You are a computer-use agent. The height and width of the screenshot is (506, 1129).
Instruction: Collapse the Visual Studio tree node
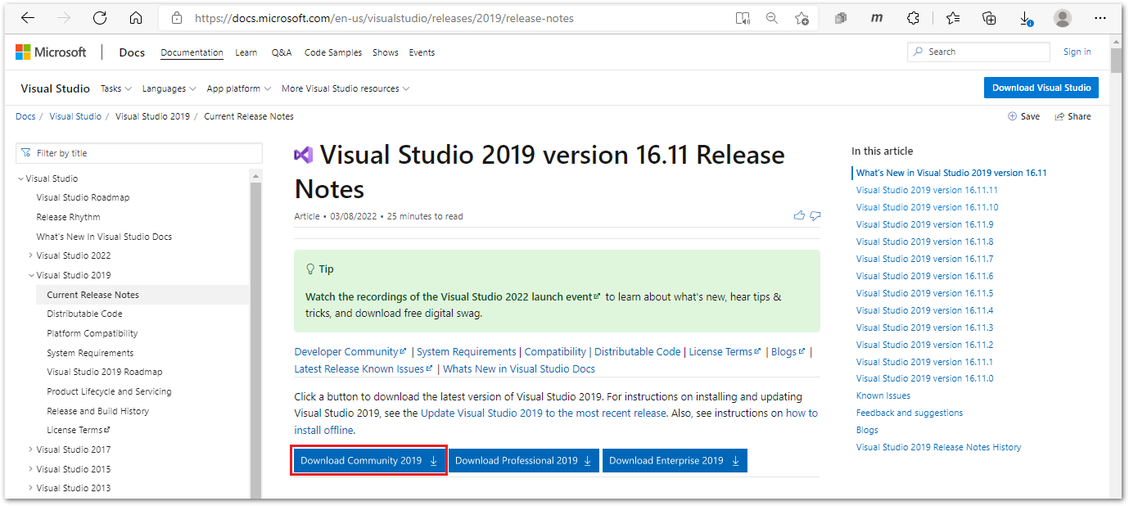click(21, 178)
